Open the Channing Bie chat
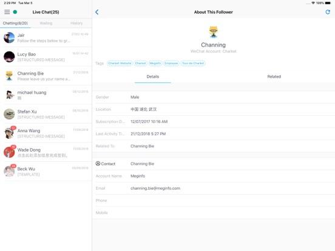This screenshot has width=335, height=251. point(46,76)
